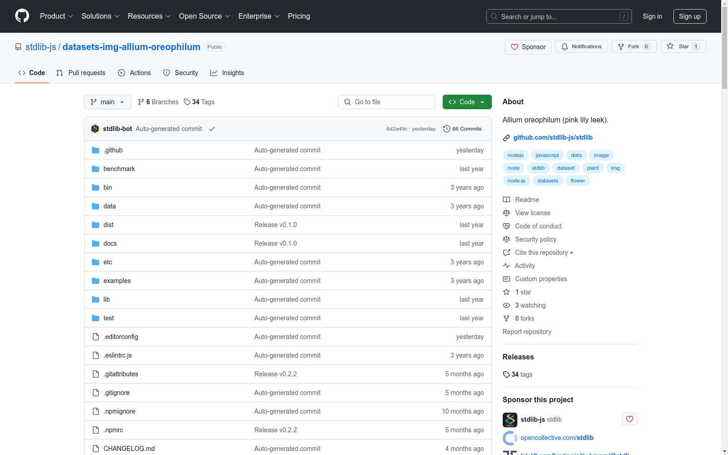The width and height of the screenshot is (728, 455).
Task: Open opencollective.com/stdlib link
Action: point(557,438)
